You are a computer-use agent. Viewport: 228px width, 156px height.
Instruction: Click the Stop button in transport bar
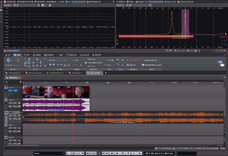128,153
